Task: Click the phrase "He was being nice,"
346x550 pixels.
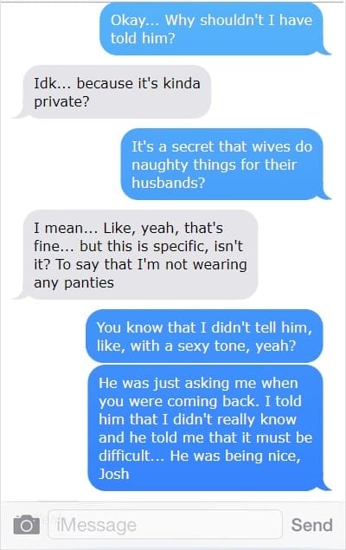Action: (235, 456)
